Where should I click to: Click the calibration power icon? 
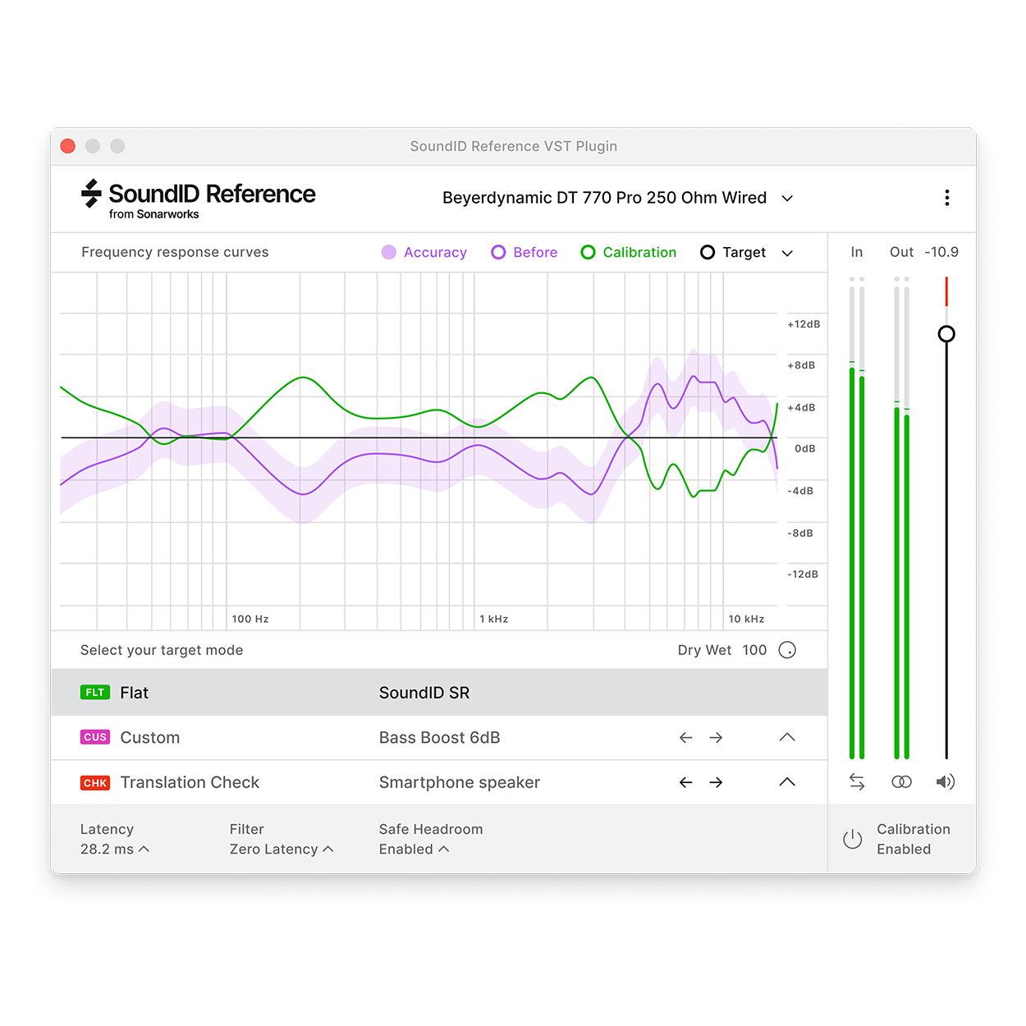click(x=853, y=839)
